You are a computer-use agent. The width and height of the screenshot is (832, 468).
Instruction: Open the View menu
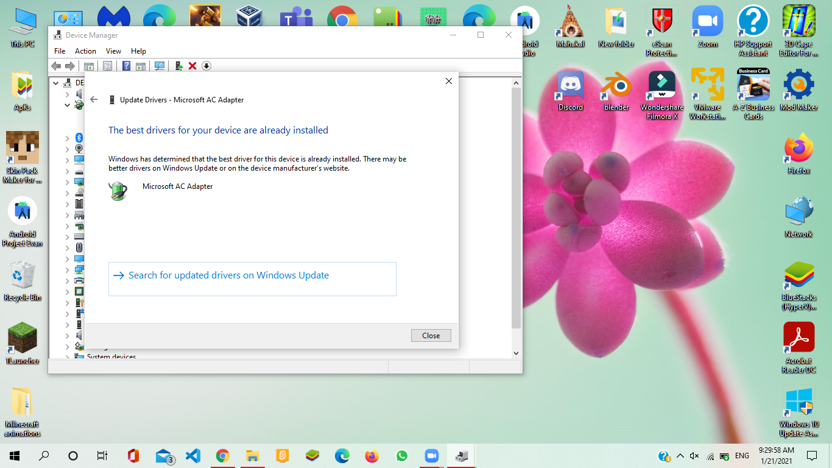pos(113,51)
